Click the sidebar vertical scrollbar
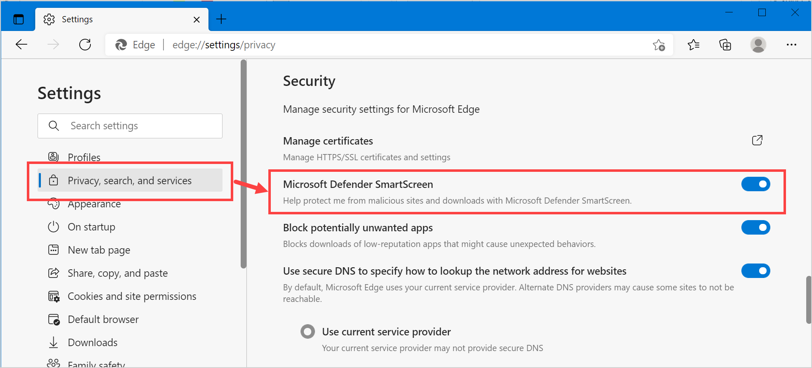 pyautogui.click(x=244, y=165)
